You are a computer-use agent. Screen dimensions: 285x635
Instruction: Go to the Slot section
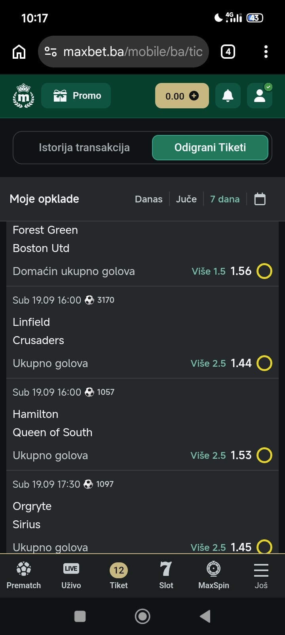pyautogui.click(x=166, y=576)
